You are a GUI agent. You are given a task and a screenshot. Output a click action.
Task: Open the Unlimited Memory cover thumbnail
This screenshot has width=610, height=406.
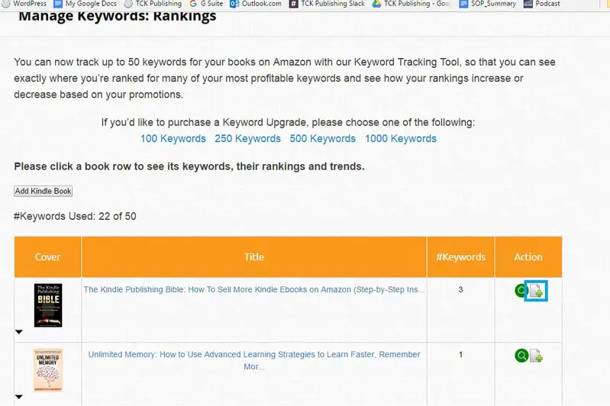click(x=48, y=370)
